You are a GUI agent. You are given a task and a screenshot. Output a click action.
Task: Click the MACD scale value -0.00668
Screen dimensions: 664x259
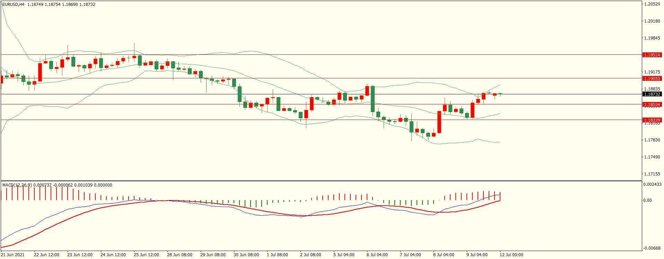652,248
